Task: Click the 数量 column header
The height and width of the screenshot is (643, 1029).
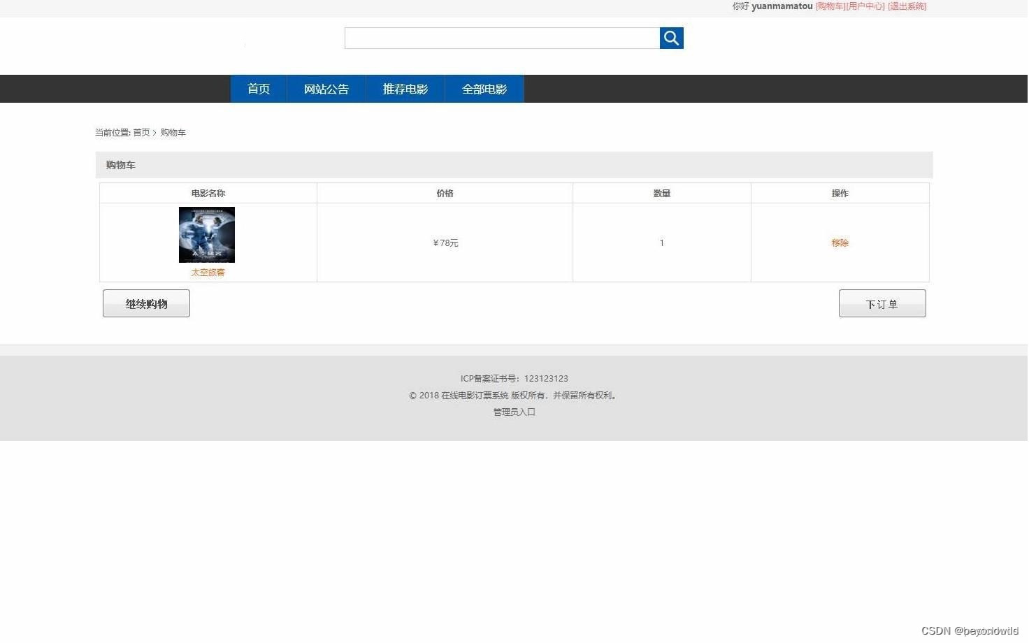Action: coord(662,193)
